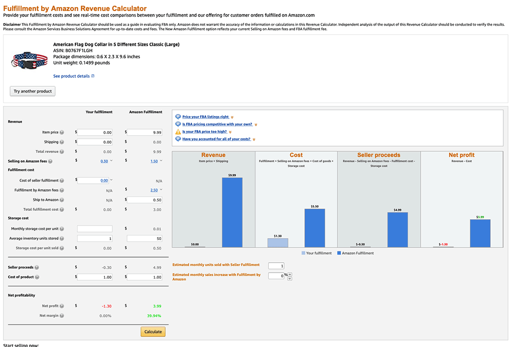The width and height of the screenshot is (514, 347).
Task: Click the $3.99 Net profit bar
Action: (480, 234)
